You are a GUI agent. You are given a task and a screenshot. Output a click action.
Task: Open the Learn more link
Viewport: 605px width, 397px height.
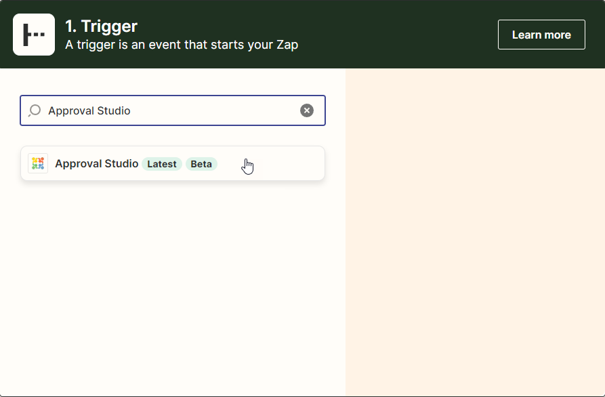[x=541, y=35]
